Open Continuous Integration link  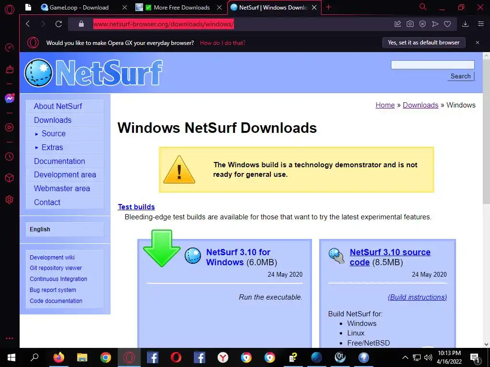[x=58, y=279]
